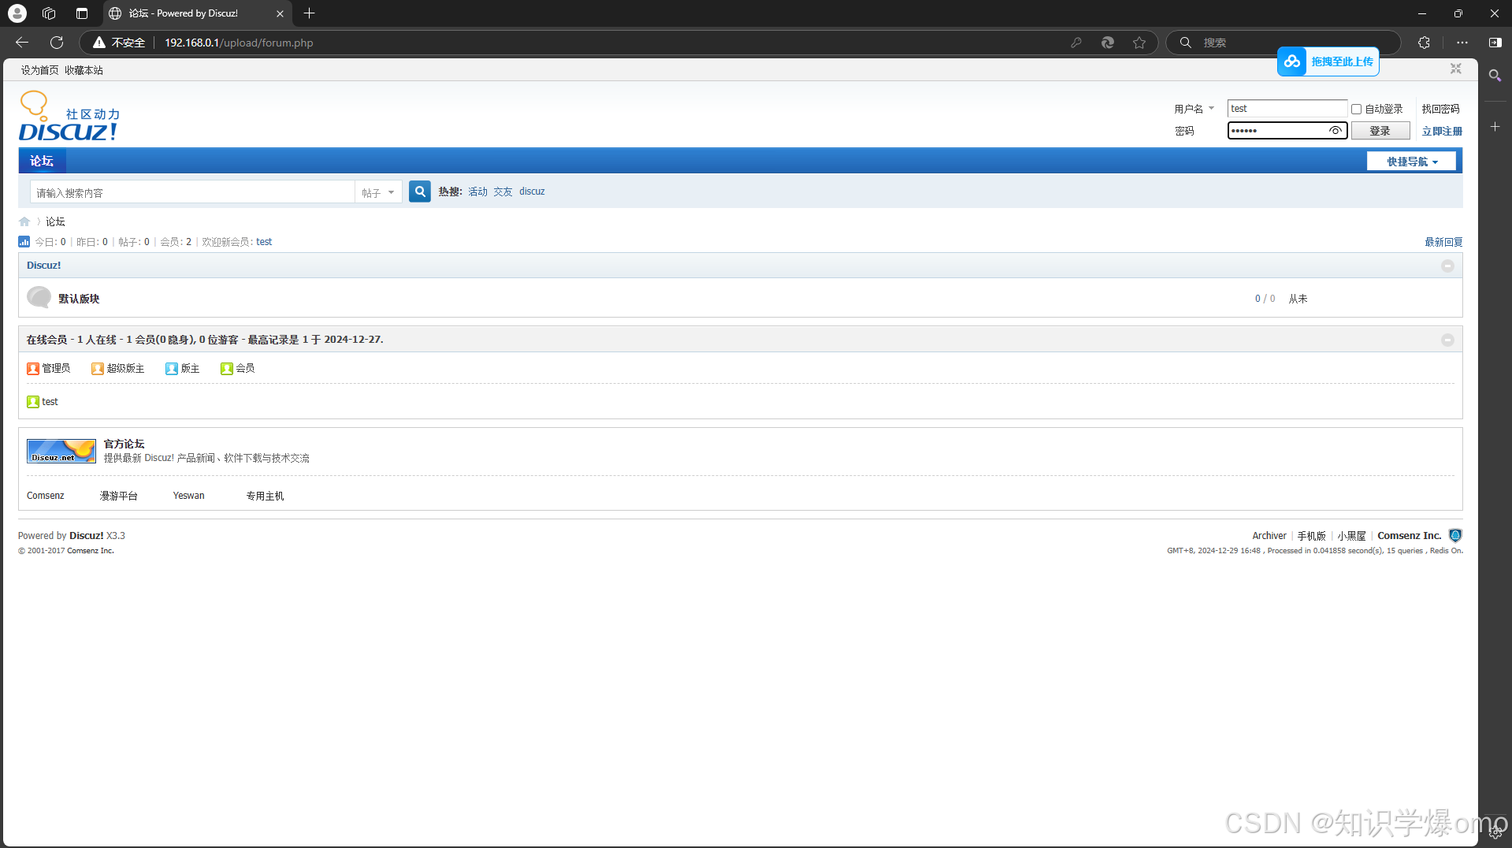Click the 管理员 legend icon
Viewport: 1512px width, 848px height.
tap(33, 368)
